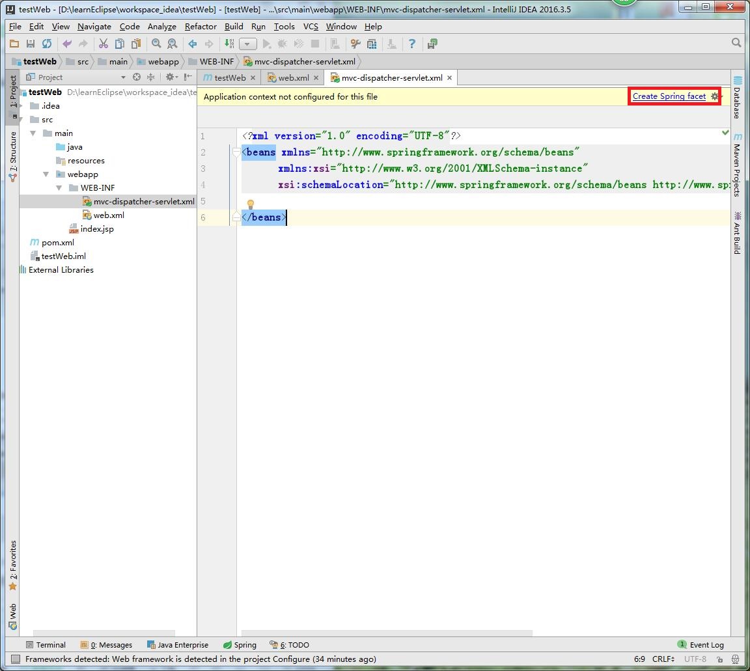Click the Open folder toolbar icon
750x671 pixels.
point(14,44)
